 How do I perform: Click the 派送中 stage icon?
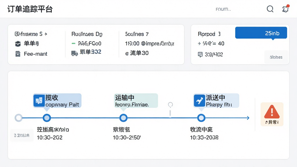click(199, 101)
